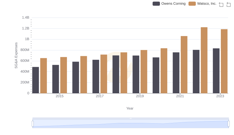Click the 2015 x-axis label
The height and width of the screenshot is (135, 234).
(60, 96)
